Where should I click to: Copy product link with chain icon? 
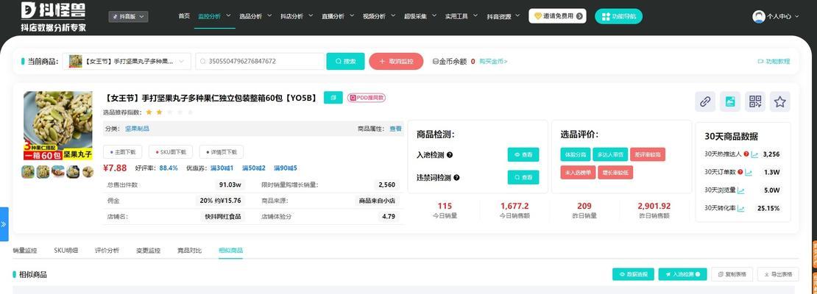[x=705, y=101]
